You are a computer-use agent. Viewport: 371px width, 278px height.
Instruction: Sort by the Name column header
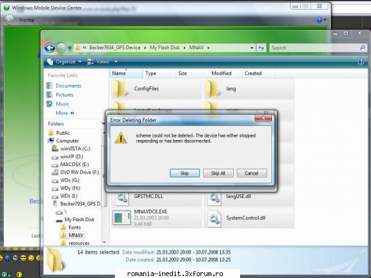(126, 73)
